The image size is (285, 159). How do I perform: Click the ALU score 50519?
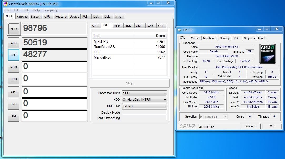[54, 43]
